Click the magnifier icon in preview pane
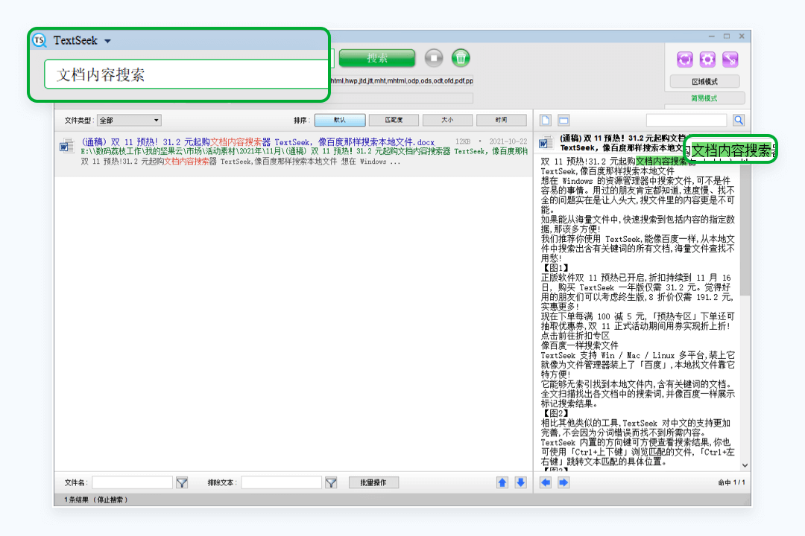805x536 pixels. click(739, 120)
